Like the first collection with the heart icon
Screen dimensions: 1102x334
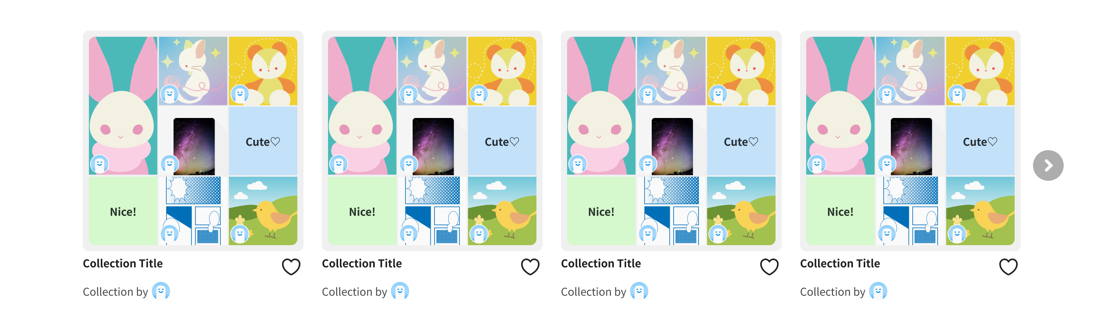tap(291, 267)
